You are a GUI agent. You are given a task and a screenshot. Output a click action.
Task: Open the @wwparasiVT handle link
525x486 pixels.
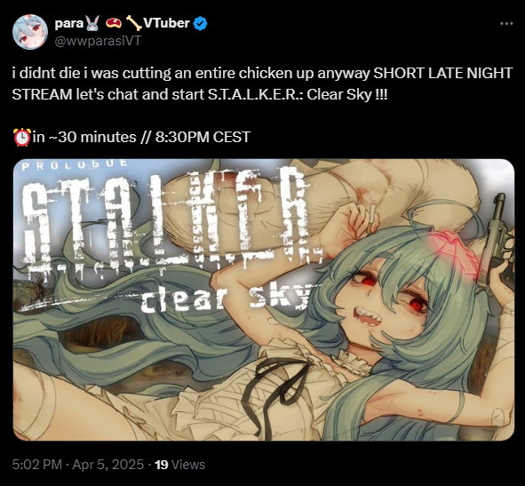click(98, 41)
